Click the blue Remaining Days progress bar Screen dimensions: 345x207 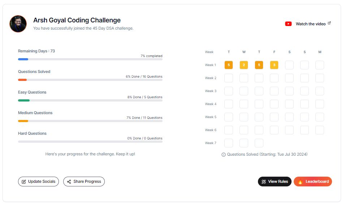23,59
